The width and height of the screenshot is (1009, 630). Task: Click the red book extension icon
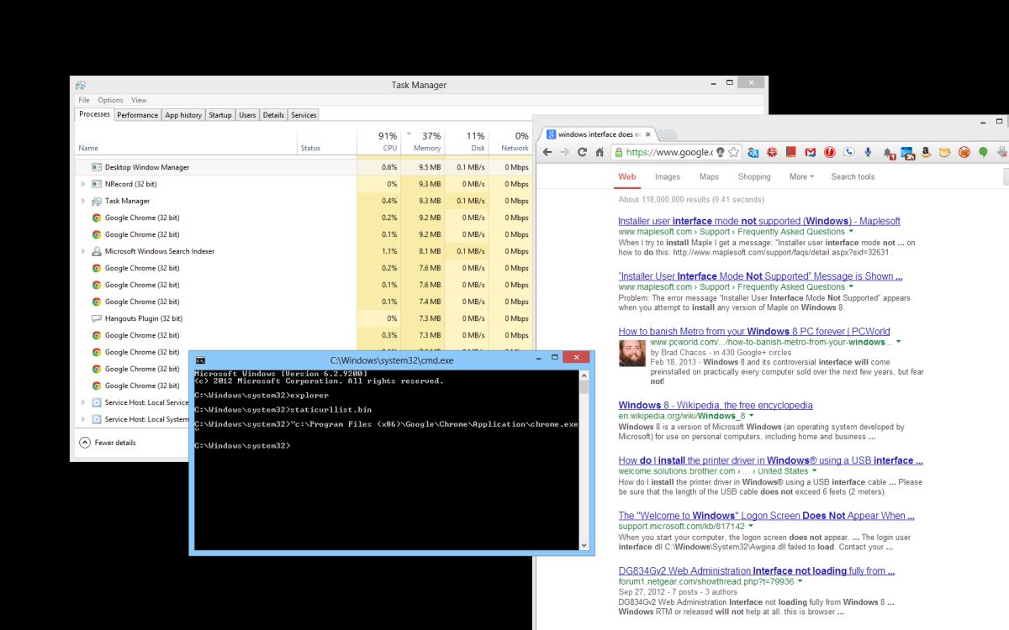pyautogui.click(x=790, y=153)
